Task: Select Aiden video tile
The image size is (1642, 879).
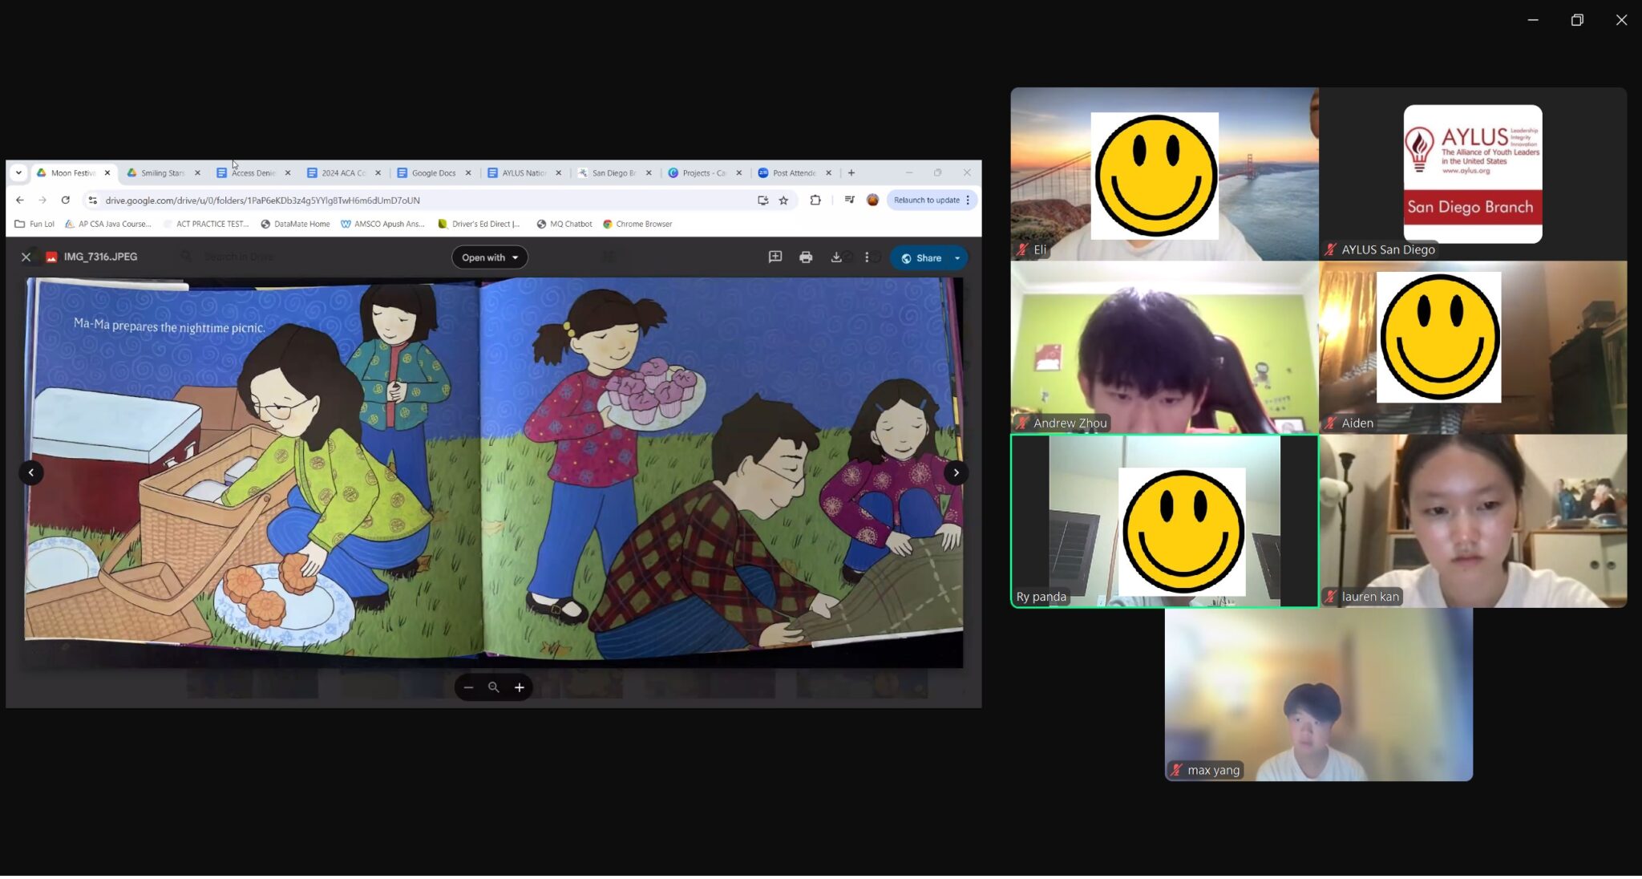Action: 1473,347
